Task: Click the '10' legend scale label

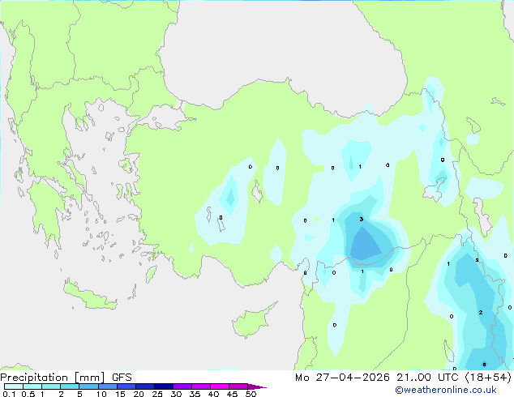Action: (x=101, y=394)
